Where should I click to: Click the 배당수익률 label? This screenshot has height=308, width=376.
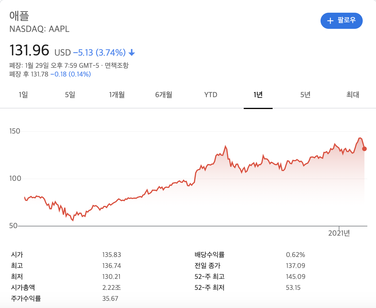coord(210,255)
